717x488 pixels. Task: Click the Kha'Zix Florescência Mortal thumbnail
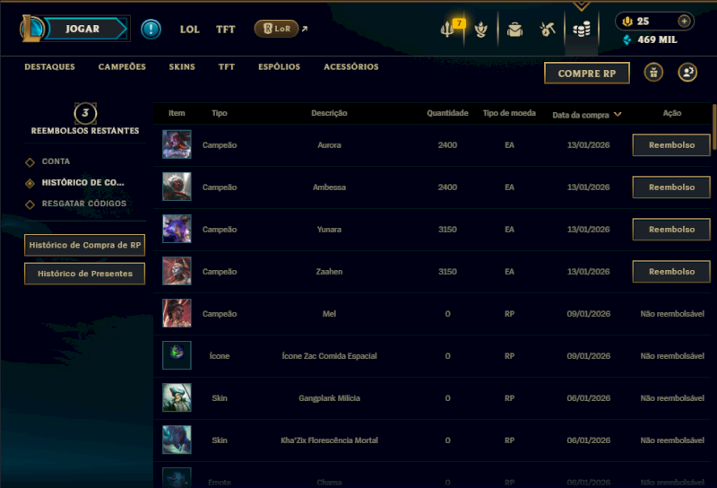point(177,440)
